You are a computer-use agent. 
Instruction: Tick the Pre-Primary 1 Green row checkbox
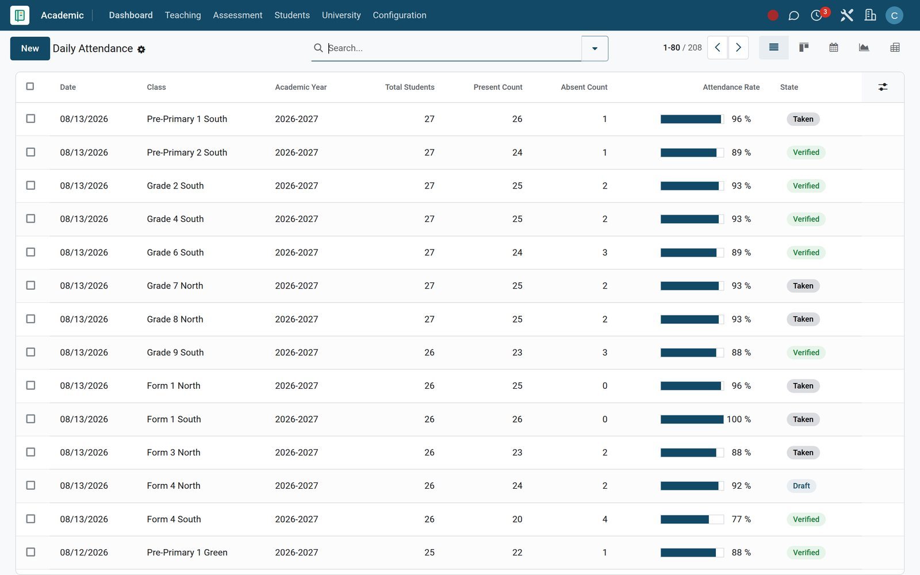tap(30, 552)
